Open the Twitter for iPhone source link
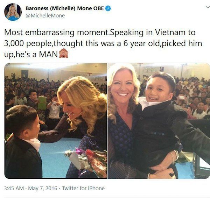210x198 pixels. pos(83,188)
